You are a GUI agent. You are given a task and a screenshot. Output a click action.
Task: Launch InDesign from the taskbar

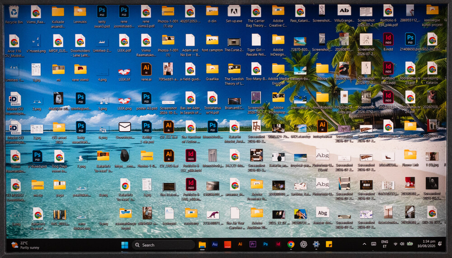pos(278,244)
